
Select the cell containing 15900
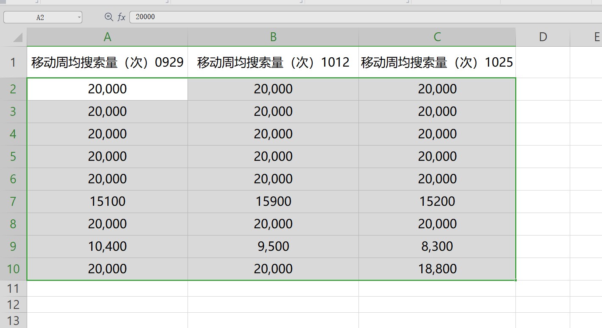273,201
